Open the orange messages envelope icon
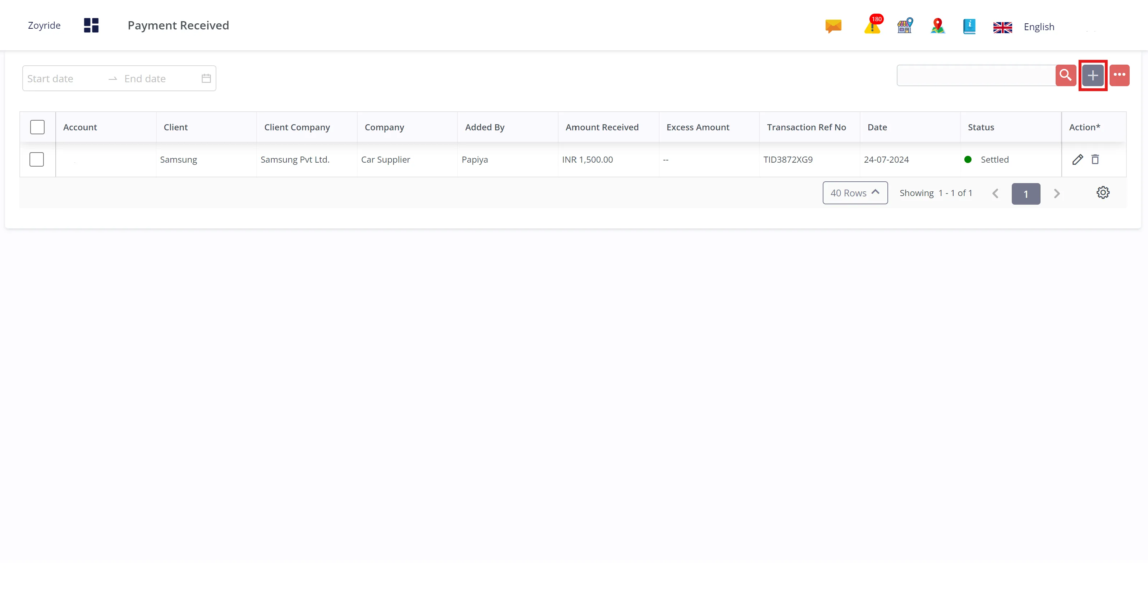Viewport: 1148px width, 596px height. (x=833, y=26)
